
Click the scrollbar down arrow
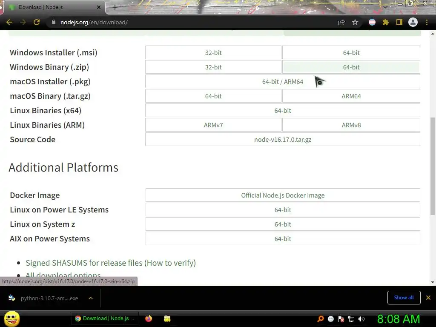[x=433, y=282]
